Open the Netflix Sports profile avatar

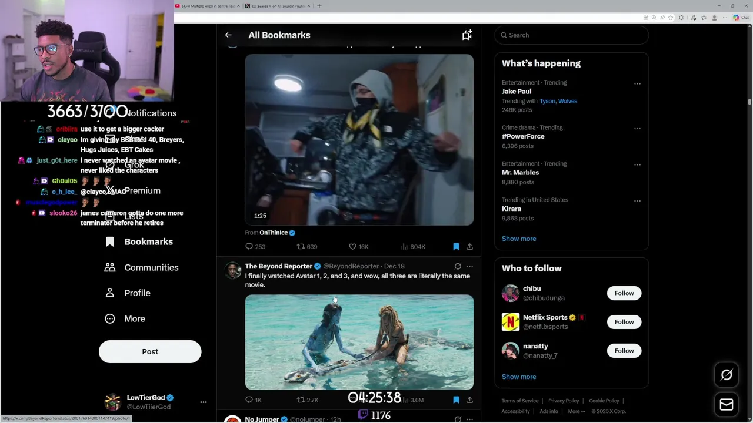(511, 322)
